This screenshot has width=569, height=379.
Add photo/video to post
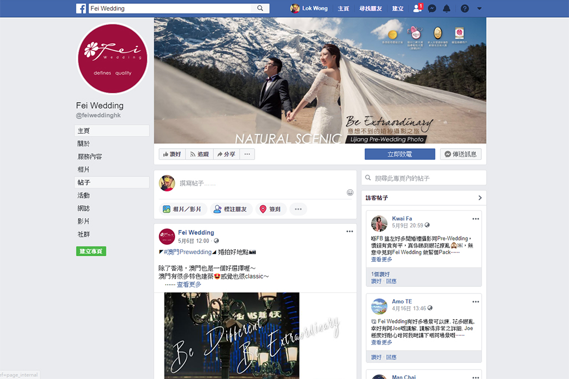(x=183, y=209)
